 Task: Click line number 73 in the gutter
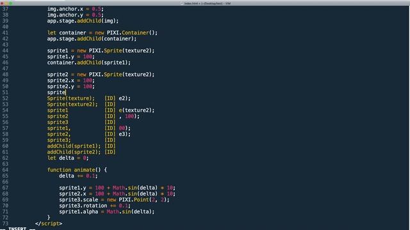5,224
